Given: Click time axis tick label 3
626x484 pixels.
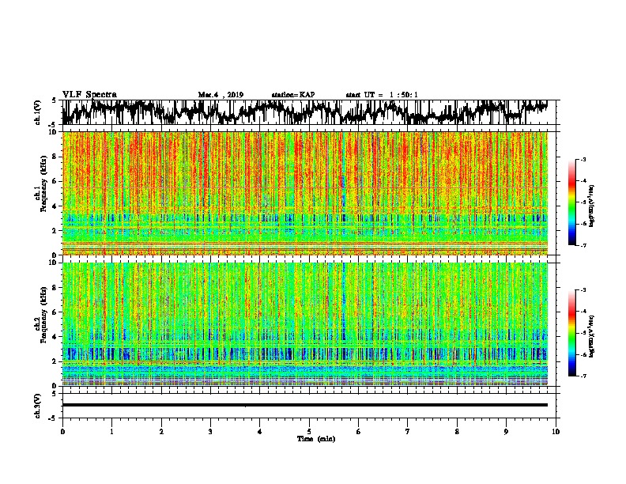Looking at the screenshot, I should pyautogui.click(x=210, y=432).
